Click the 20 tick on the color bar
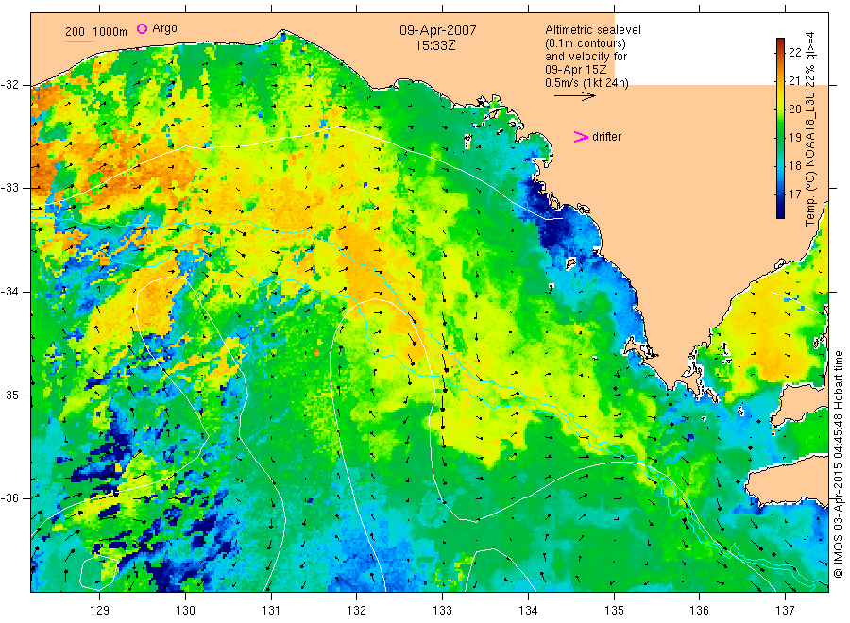 794,109
